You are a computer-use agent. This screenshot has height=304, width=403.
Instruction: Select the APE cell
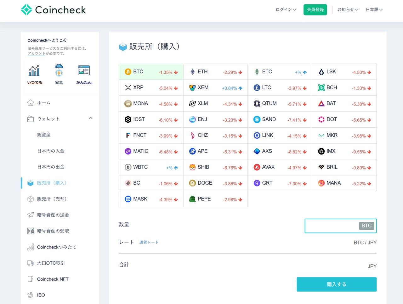pos(215,151)
